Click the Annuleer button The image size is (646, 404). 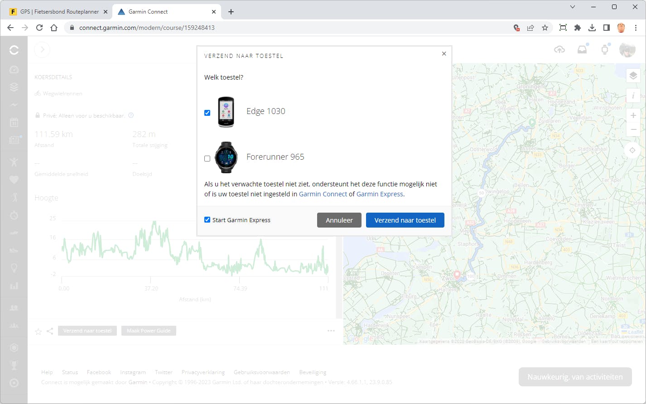coord(339,220)
